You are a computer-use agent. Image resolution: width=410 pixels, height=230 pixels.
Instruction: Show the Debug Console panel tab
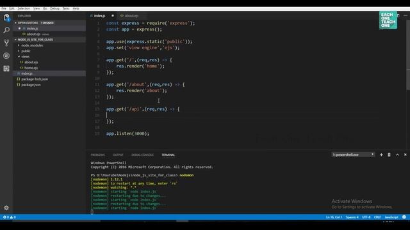pos(142,155)
